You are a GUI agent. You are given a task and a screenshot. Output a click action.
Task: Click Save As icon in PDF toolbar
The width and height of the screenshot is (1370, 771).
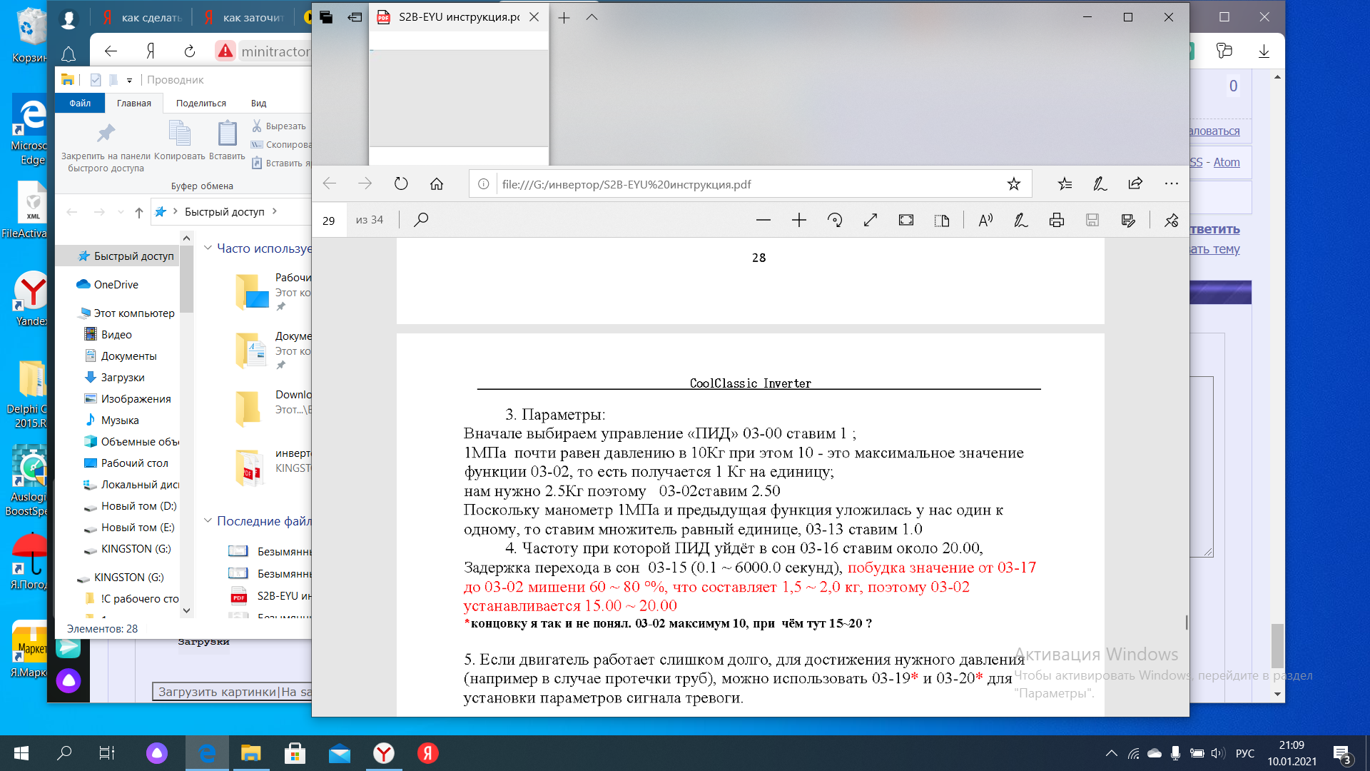point(1128,221)
